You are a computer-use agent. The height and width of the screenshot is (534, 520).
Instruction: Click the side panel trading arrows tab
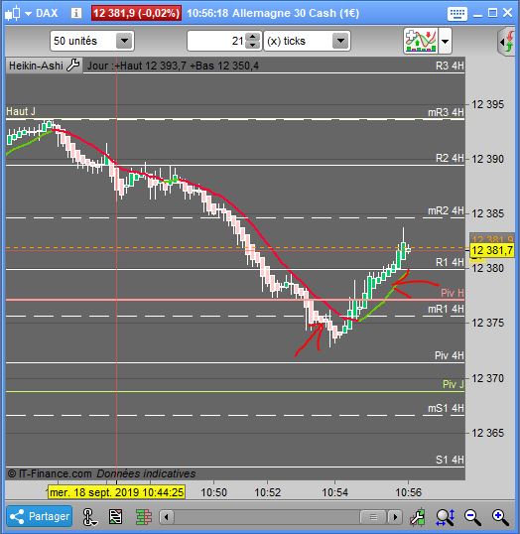[x=507, y=42]
